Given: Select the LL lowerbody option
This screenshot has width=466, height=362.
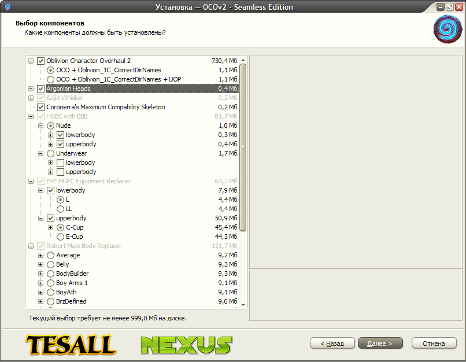Looking at the screenshot, I should pos(60,209).
